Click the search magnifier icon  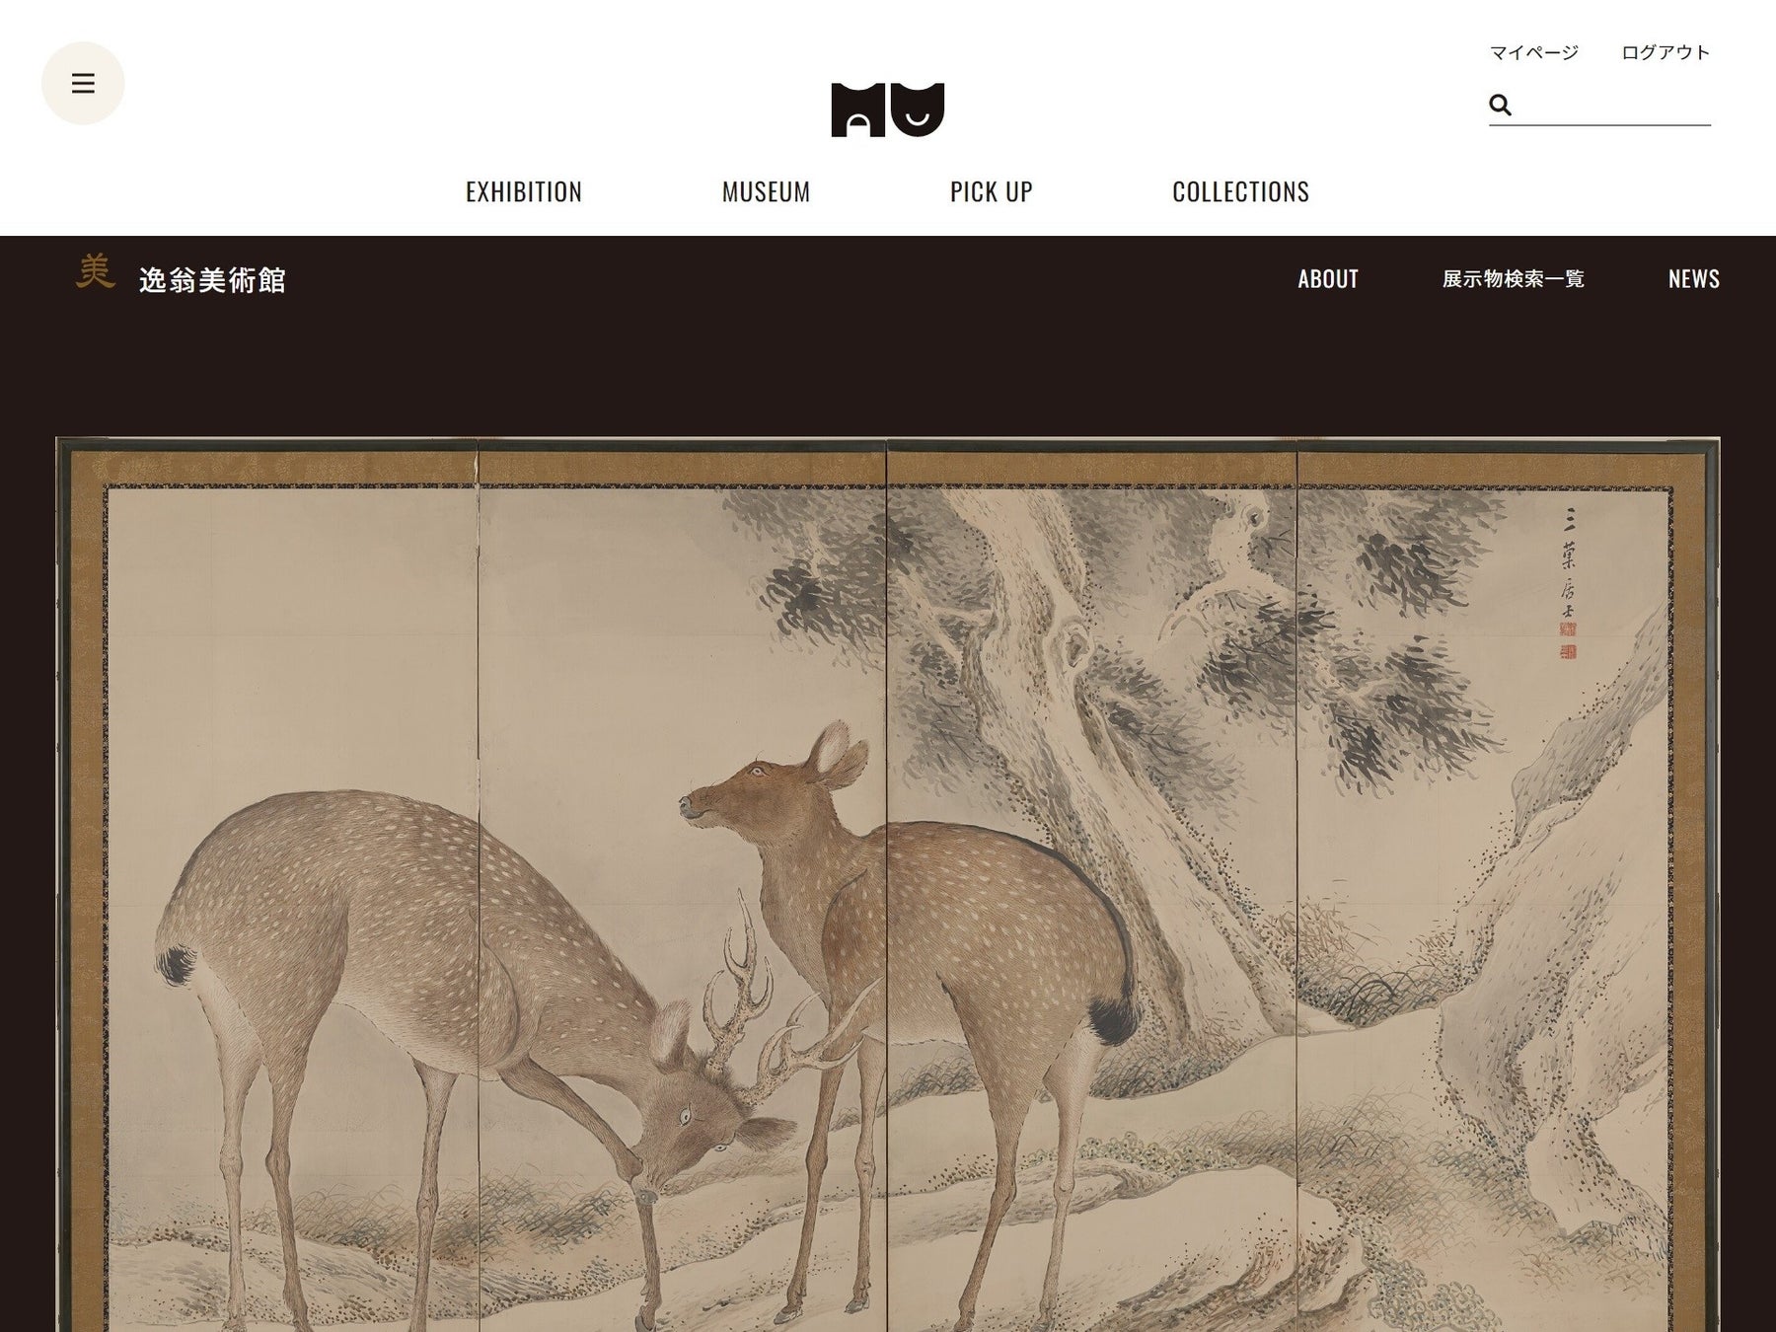[1500, 105]
